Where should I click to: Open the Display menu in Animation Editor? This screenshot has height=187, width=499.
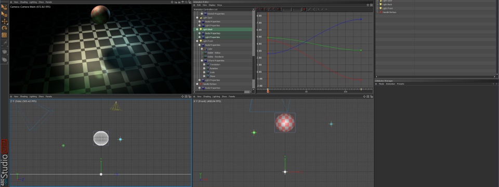(212, 5)
